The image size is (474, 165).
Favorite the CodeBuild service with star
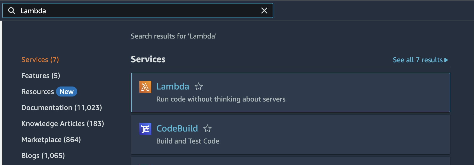(207, 128)
